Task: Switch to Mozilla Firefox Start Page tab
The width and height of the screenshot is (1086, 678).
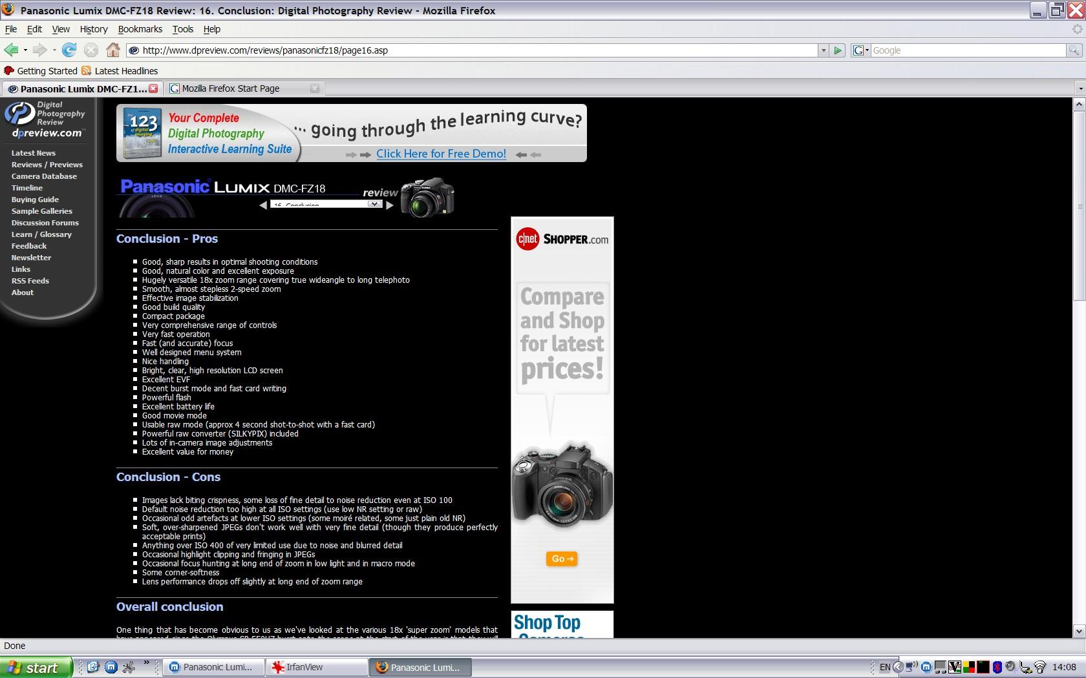Action: click(244, 88)
